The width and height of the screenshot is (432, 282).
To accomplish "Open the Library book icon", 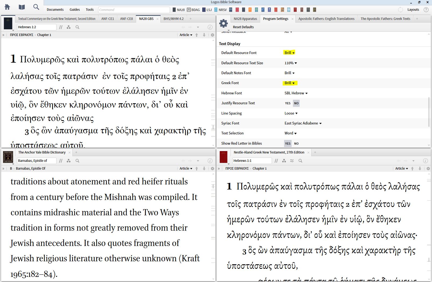I will pyautogui.click(x=22, y=7).
